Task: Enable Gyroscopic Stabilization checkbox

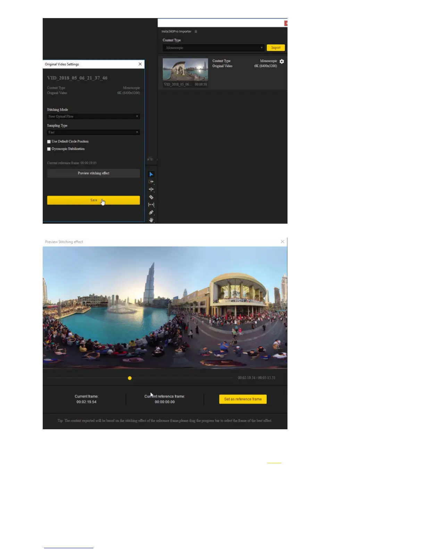Action: (49, 149)
